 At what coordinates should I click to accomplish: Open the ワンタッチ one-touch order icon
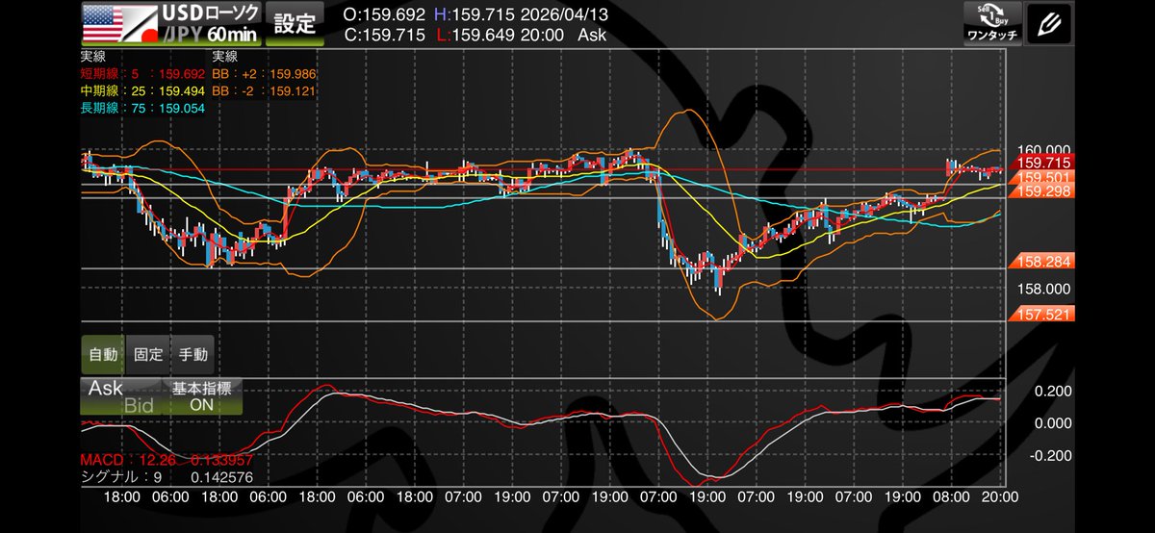pyautogui.click(x=991, y=24)
